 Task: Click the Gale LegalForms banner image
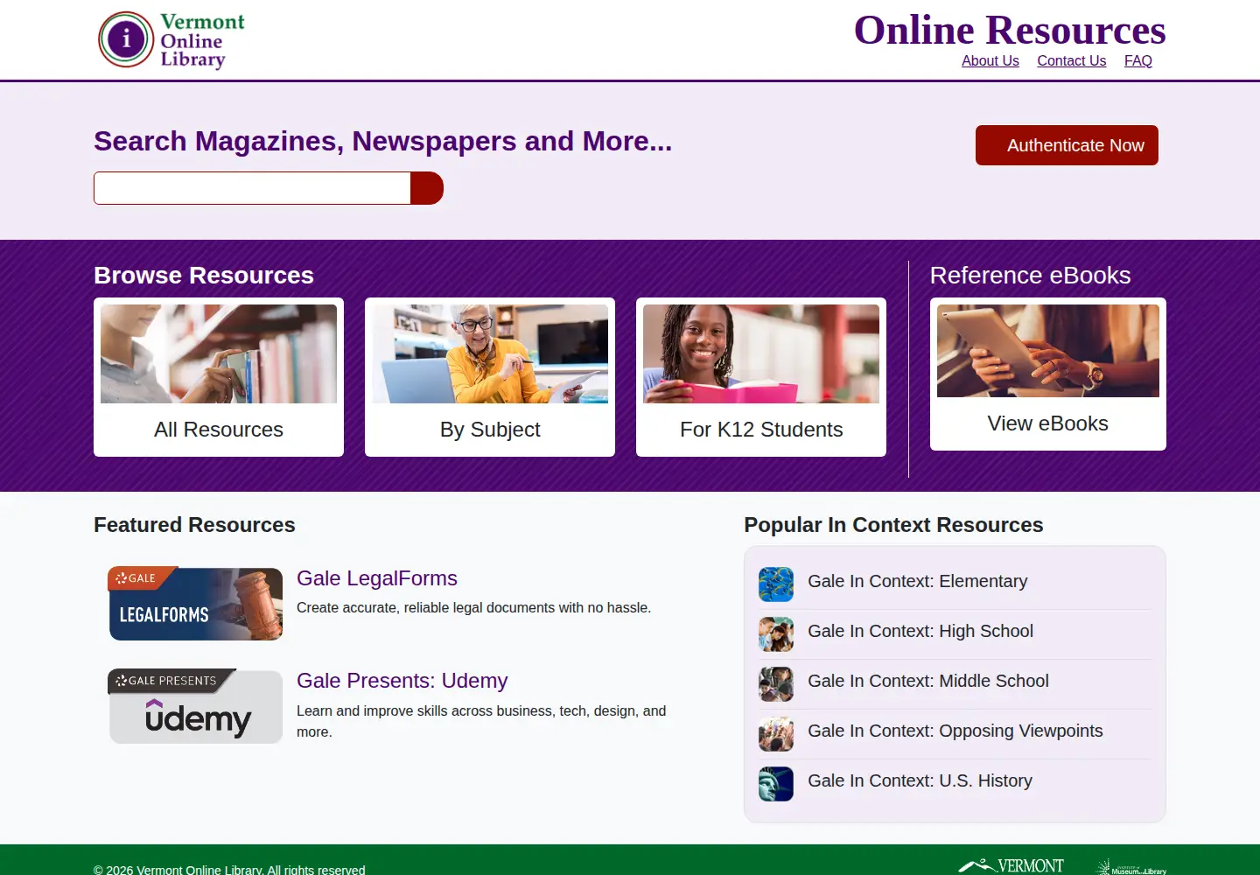(x=195, y=604)
